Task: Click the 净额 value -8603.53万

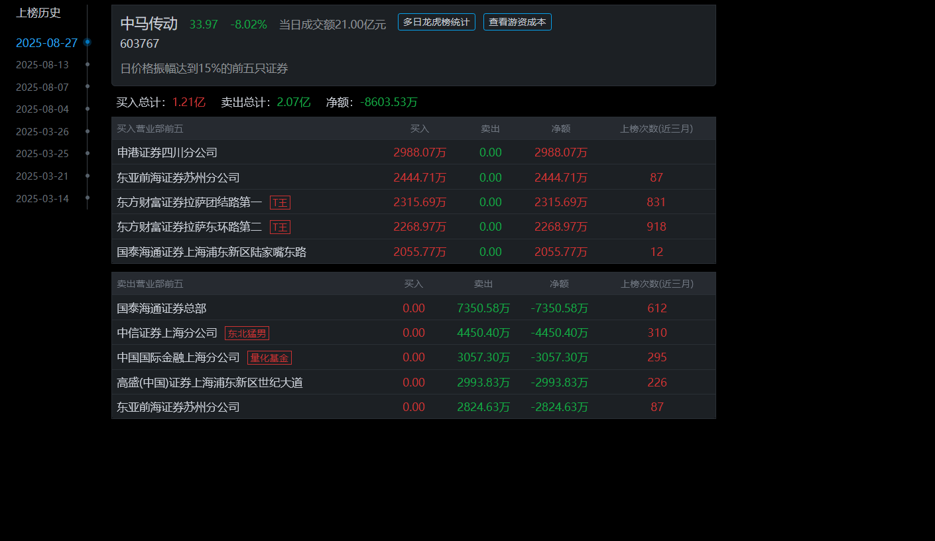Action: coord(389,103)
